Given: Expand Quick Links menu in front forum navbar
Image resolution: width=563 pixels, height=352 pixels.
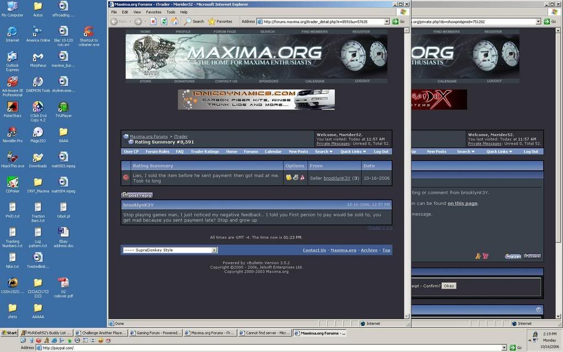Looking at the screenshot, I should click(353, 152).
